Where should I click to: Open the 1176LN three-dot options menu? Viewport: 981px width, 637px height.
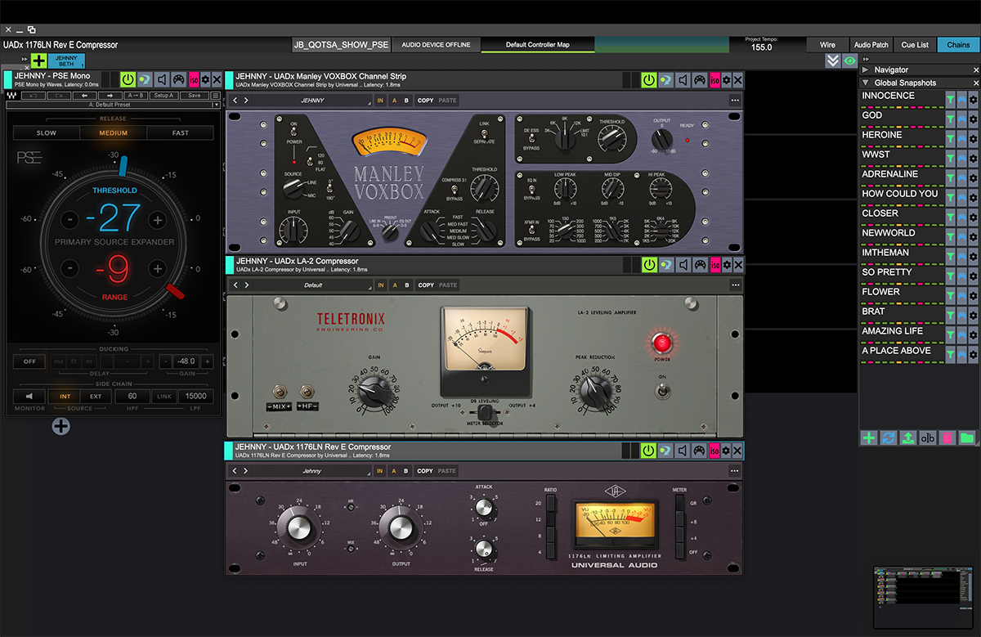click(x=734, y=471)
